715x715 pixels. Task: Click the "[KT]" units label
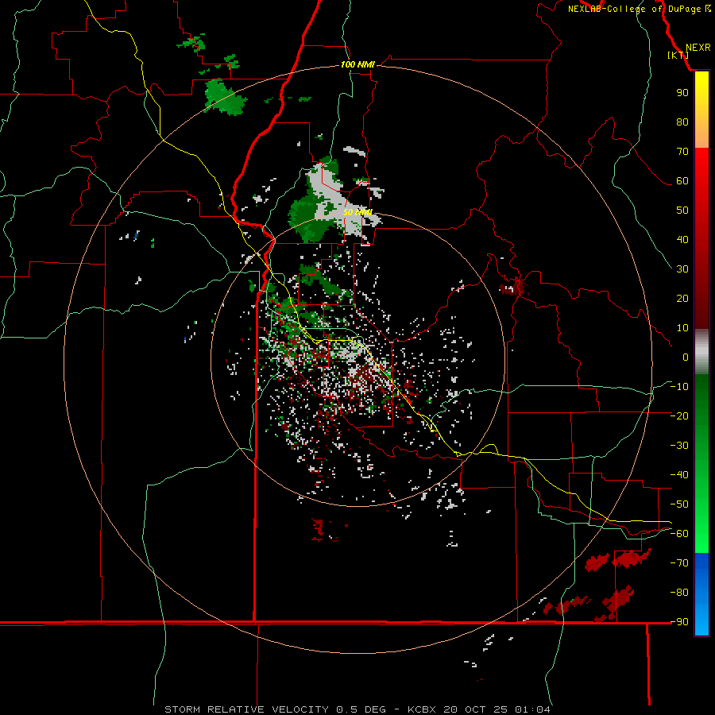tap(678, 55)
